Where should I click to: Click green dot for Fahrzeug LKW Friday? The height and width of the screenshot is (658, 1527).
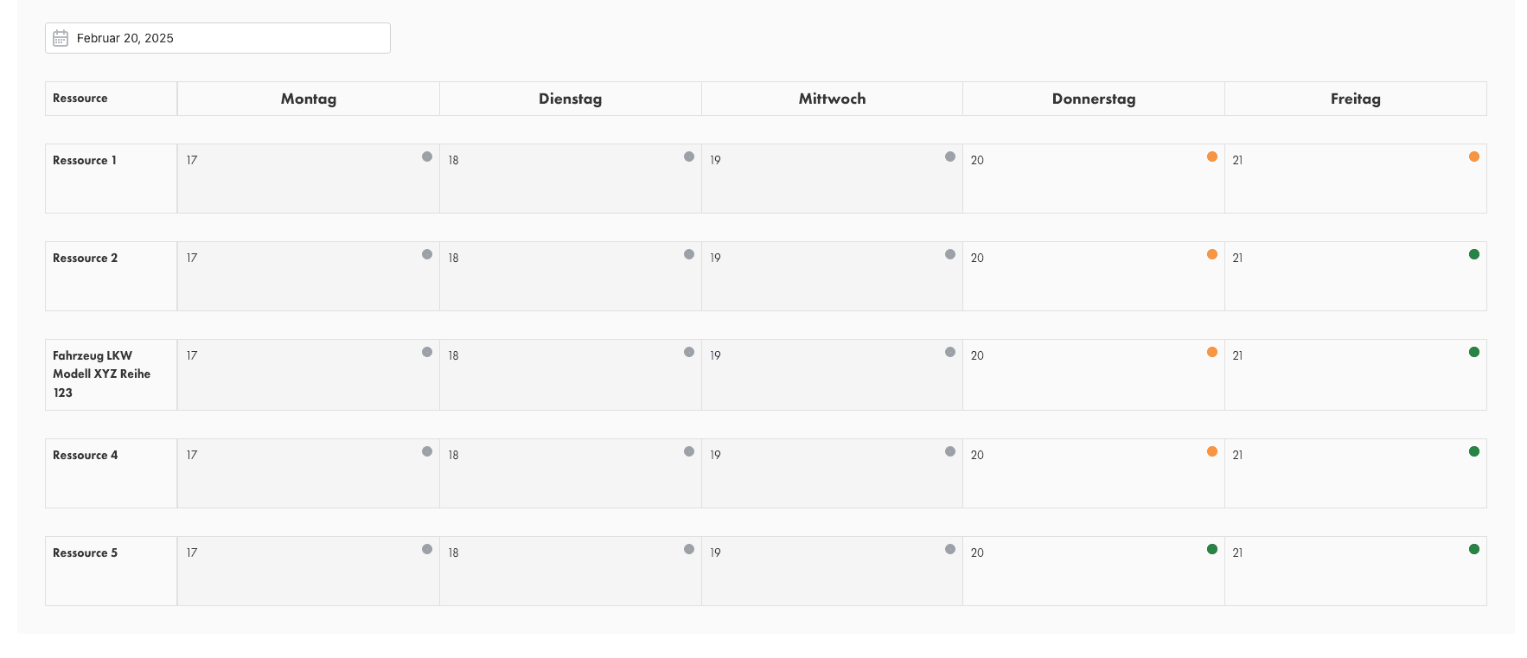(x=1473, y=352)
